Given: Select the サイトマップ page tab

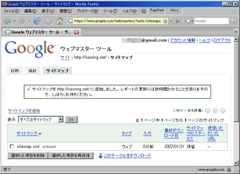Looking at the screenshot, I should (x=57, y=71).
